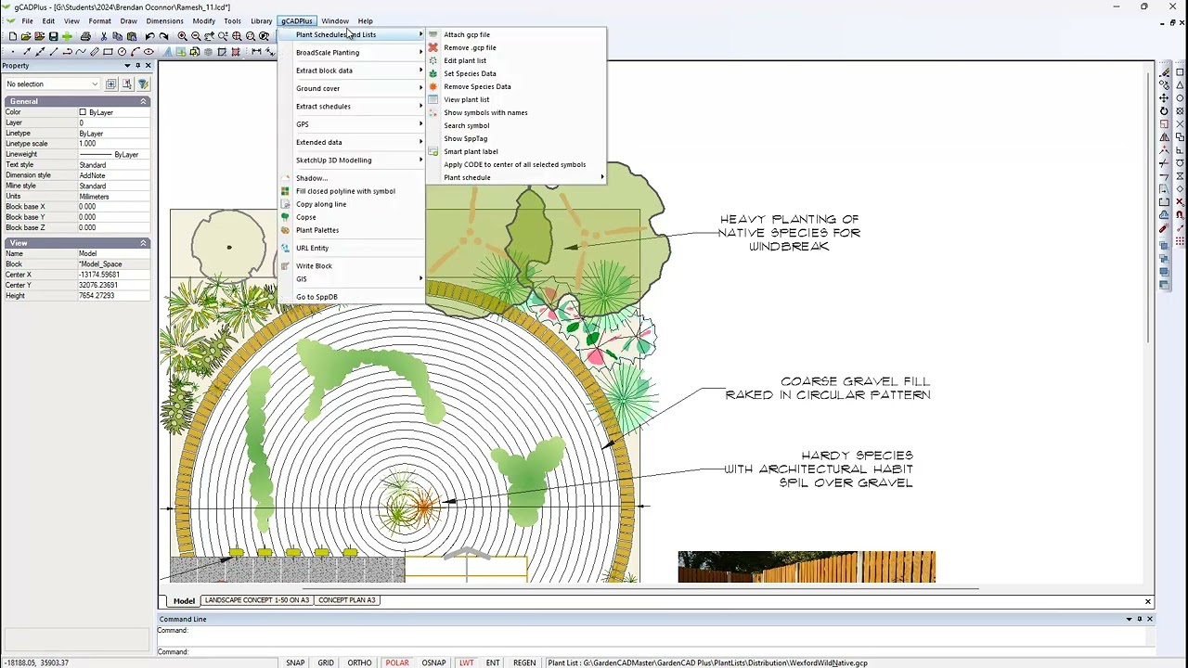Open the Draw menu

point(128,20)
